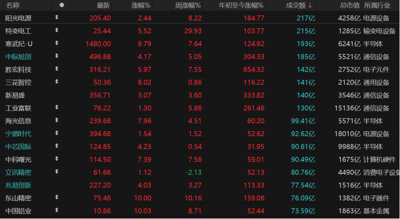The width and height of the screenshot is (400, 219).
Task: Open the 中际旭创 stock name link
Action: pyautogui.click(x=18, y=56)
